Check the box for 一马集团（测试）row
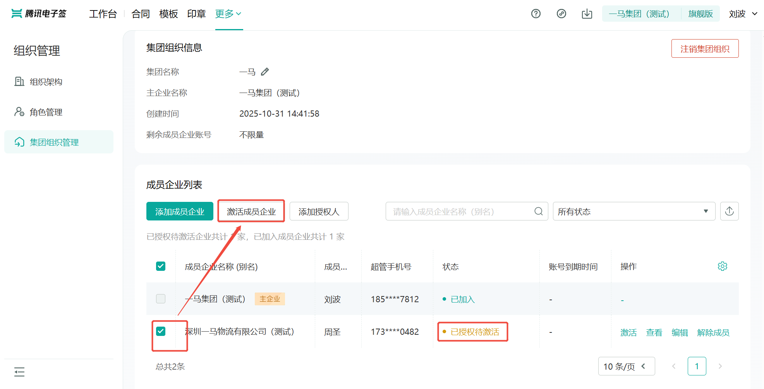The width and height of the screenshot is (764, 389). coord(161,299)
